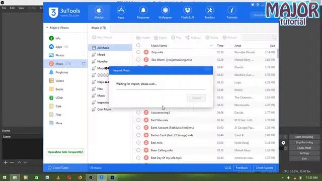Open the Tutorials section
The height and width of the screenshot is (181, 322).
232,13
